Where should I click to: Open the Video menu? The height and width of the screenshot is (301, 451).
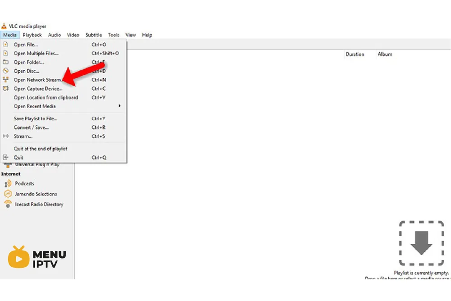pos(73,35)
